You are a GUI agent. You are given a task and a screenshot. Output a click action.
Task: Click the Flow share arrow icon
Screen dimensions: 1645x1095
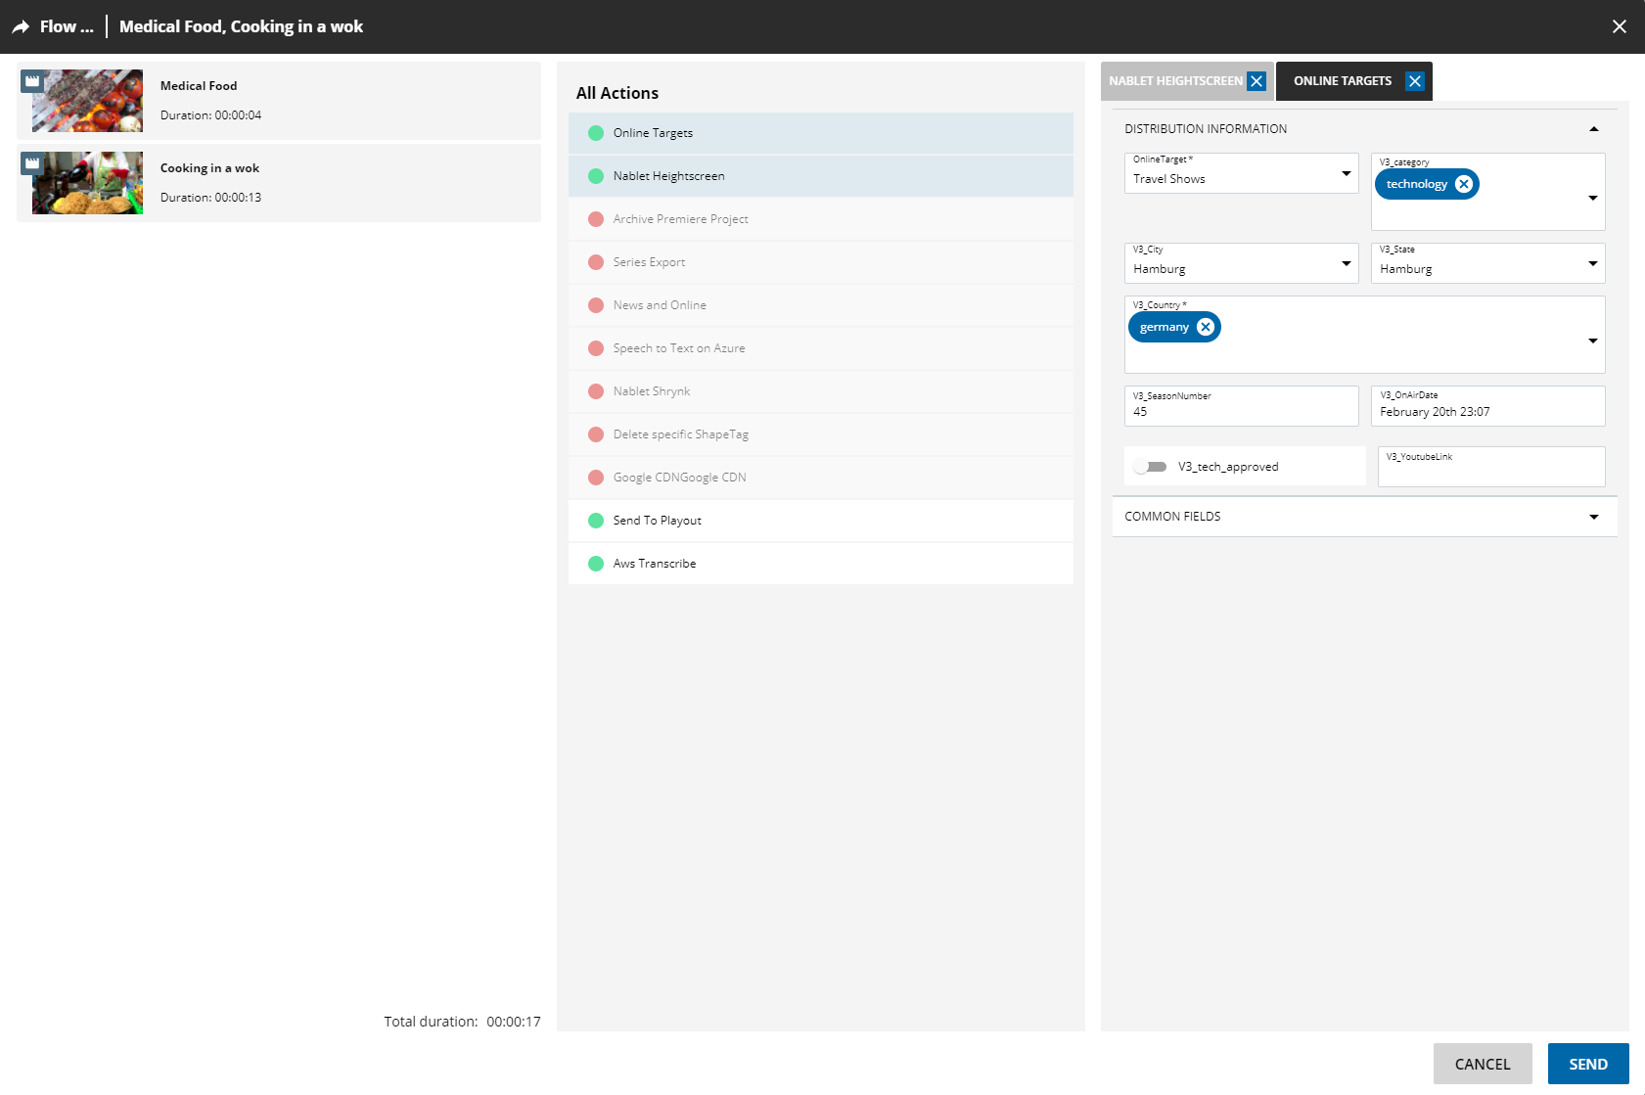click(21, 27)
